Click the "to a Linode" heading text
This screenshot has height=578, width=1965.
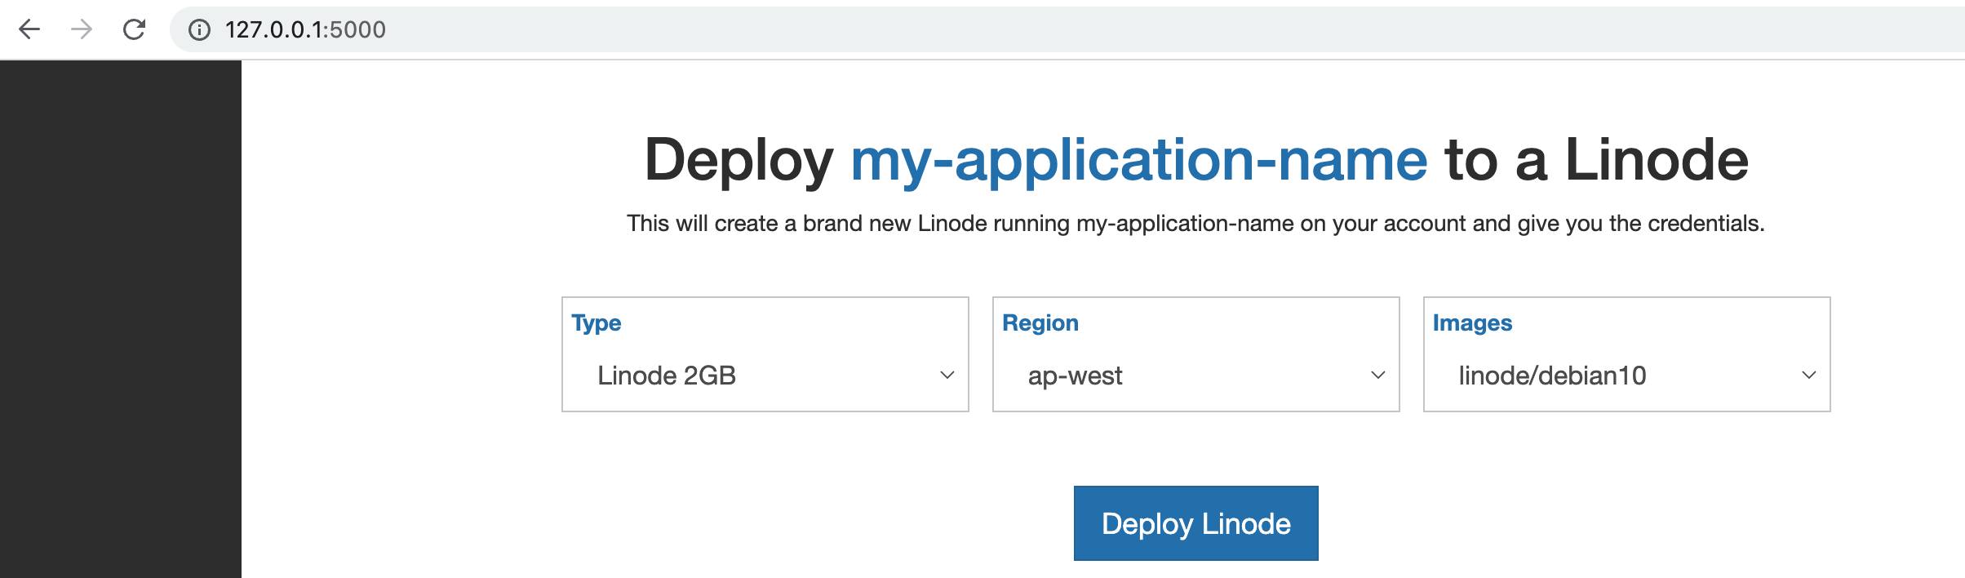(1596, 160)
